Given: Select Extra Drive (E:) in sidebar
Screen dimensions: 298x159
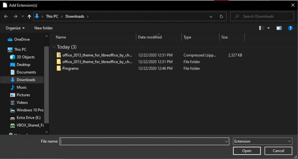Looking at the screenshot, I should point(28,118).
